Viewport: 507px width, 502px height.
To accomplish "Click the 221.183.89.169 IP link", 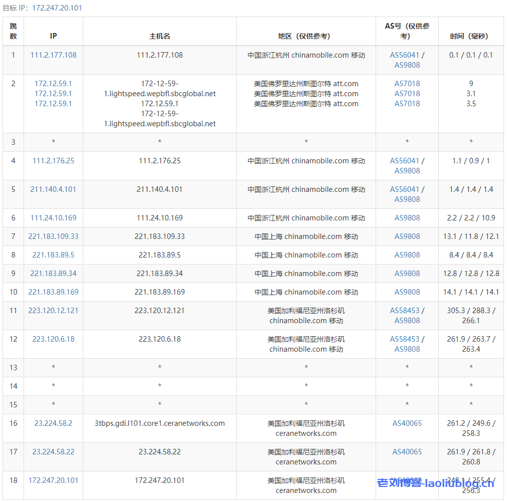I will (53, 292).
